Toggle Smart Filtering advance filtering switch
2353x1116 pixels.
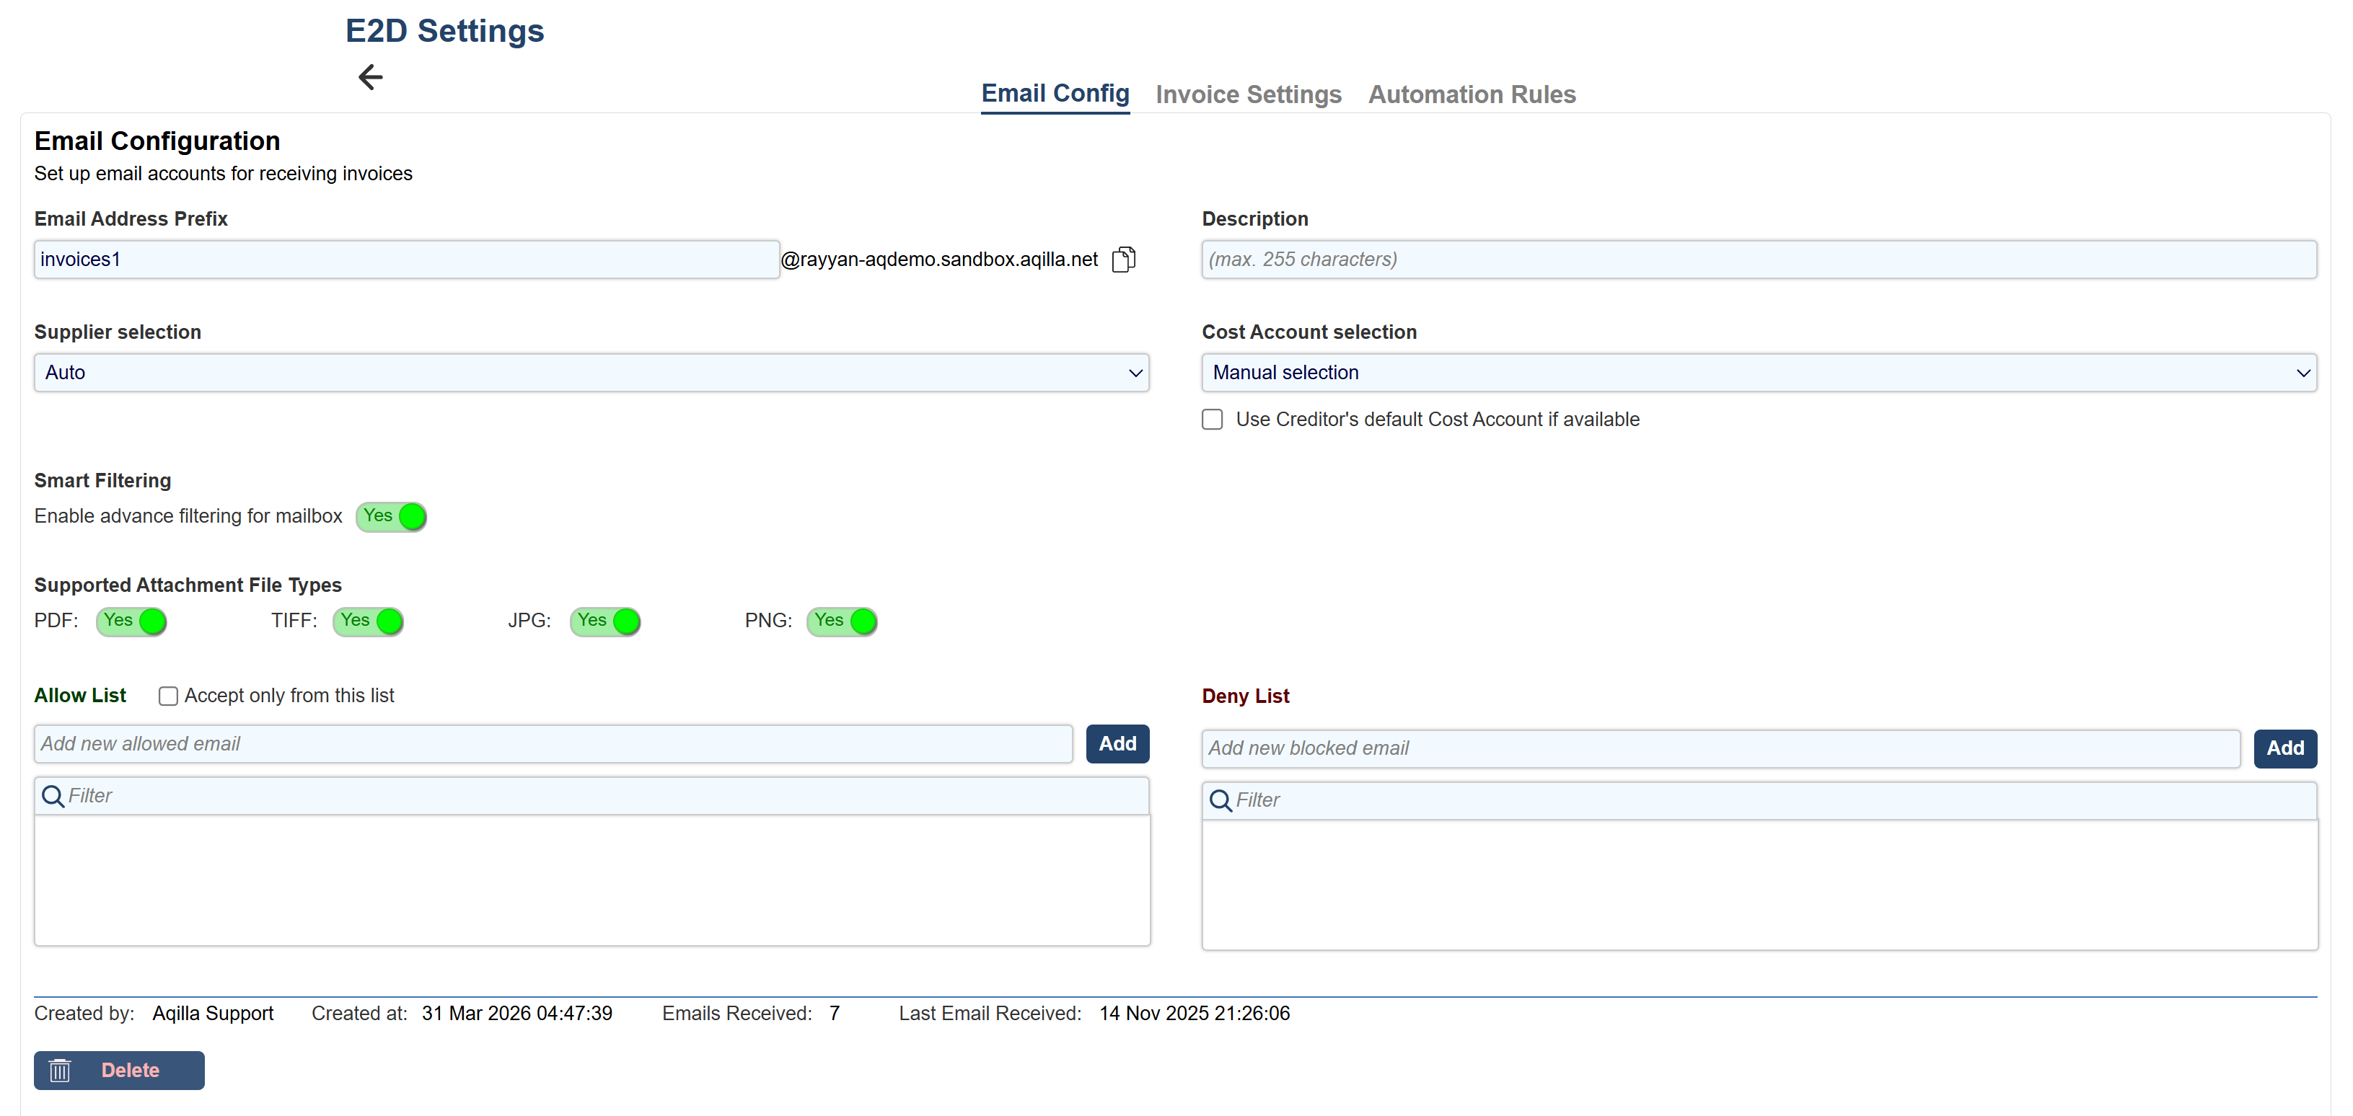pyautogui.click(x=391, y=516)
